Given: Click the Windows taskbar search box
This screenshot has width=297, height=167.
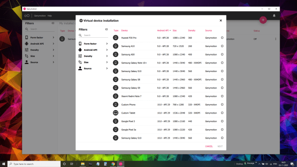Looking at the screenshot, I should (34, 164).
